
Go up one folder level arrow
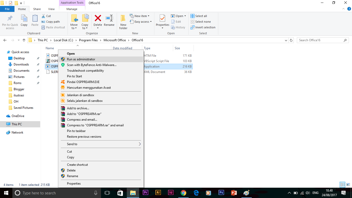pyautogui.click(x=24, y=40)
